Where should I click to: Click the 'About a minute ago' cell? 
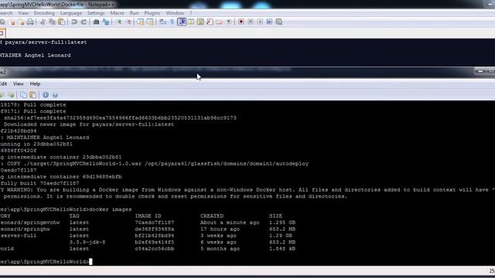pyautogui.click(x=230, y=222)
